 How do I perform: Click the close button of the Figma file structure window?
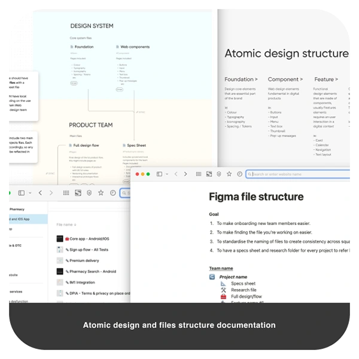(x=138, y=174)
